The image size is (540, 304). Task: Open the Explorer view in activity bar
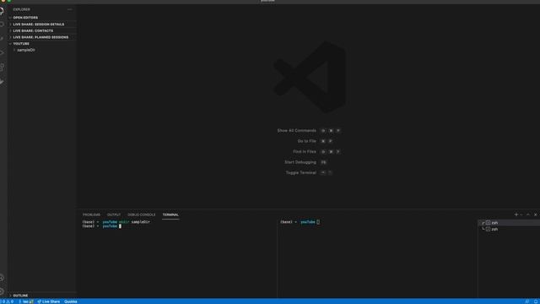click(x=2, y=11)
